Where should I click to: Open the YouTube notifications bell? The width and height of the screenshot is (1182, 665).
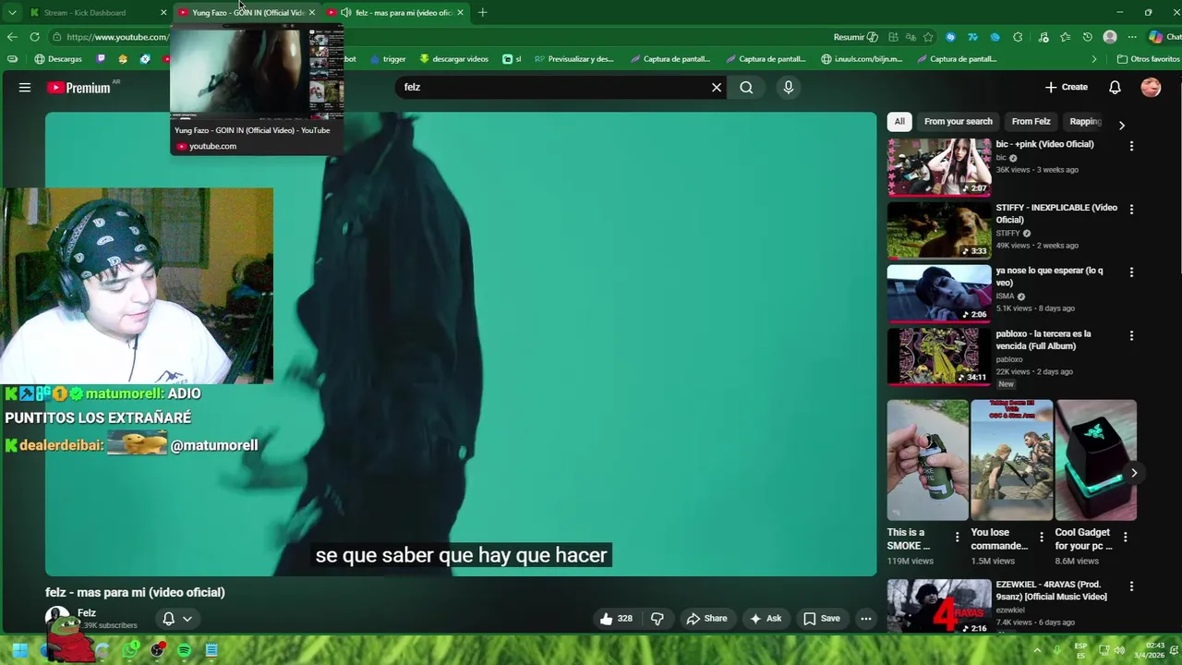(x=1115, y=88)
